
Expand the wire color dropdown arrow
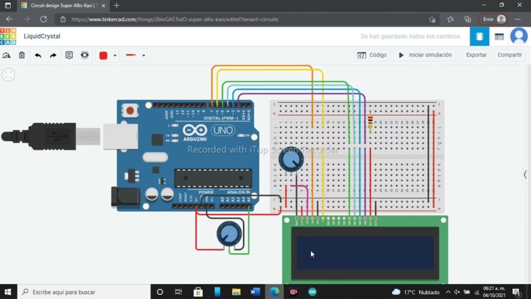point(115,56)
